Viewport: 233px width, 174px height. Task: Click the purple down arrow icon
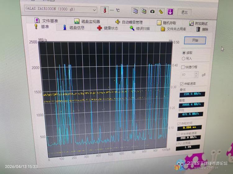pos(170,12)
